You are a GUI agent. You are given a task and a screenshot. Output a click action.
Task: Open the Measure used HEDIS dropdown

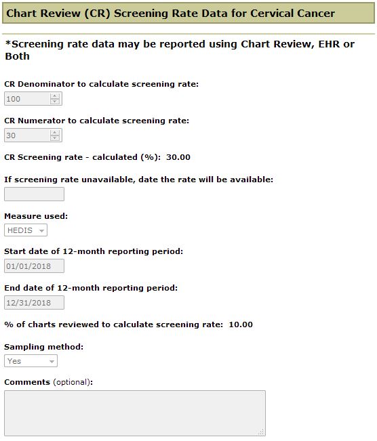[x=26, y=230]
